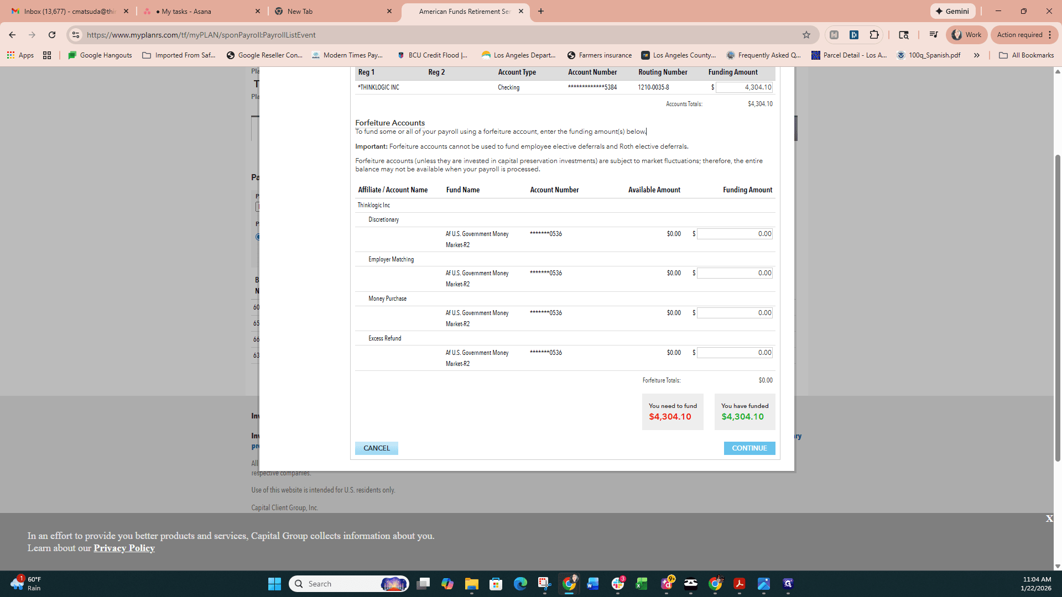Screen dimensions: 1062x597
Task: Open the site information icon in address bar
Action: [76, 35]
